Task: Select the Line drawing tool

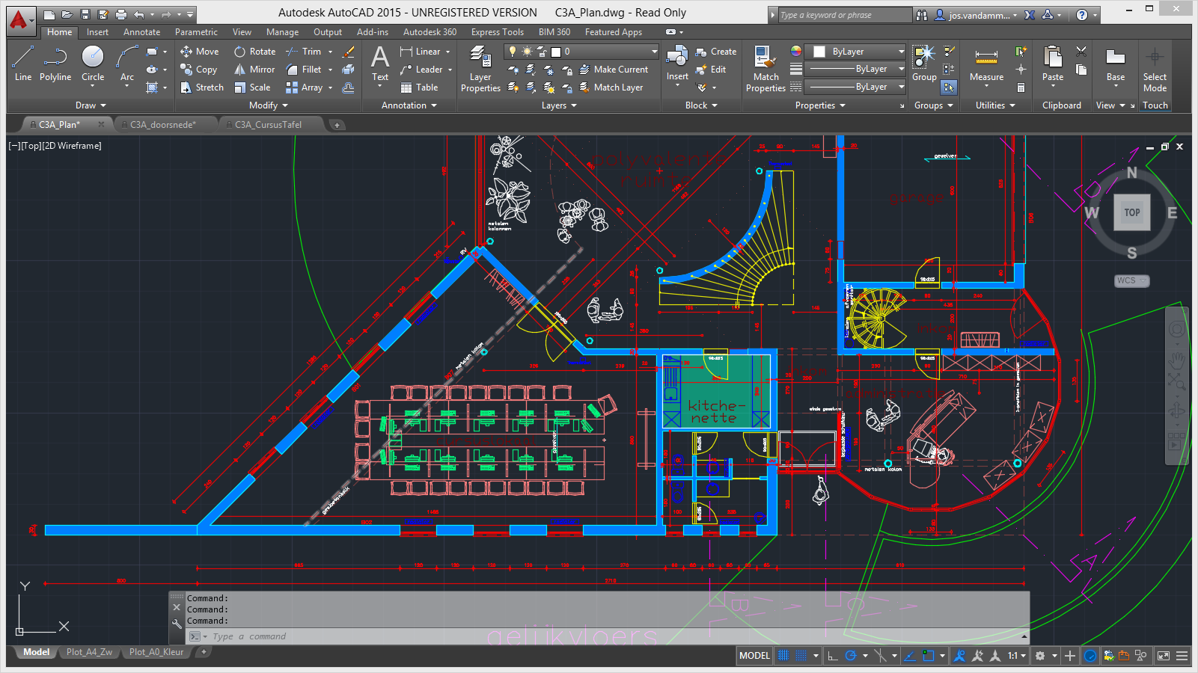Action: tap(23, 63)
